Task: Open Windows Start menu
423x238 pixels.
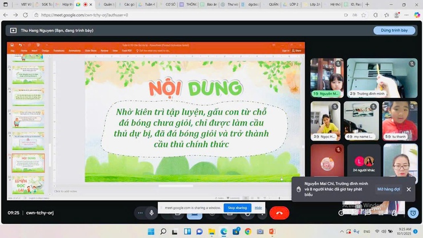Action: coord(150,232)
